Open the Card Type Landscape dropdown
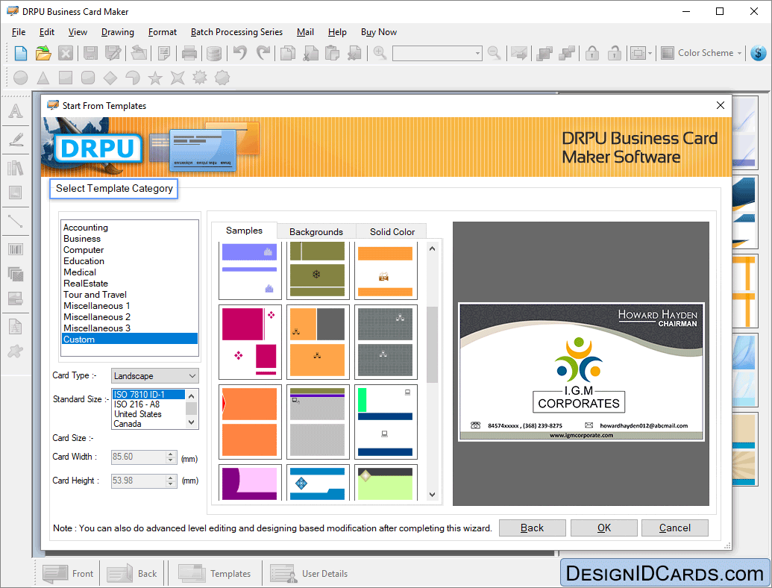 [154, 376]
